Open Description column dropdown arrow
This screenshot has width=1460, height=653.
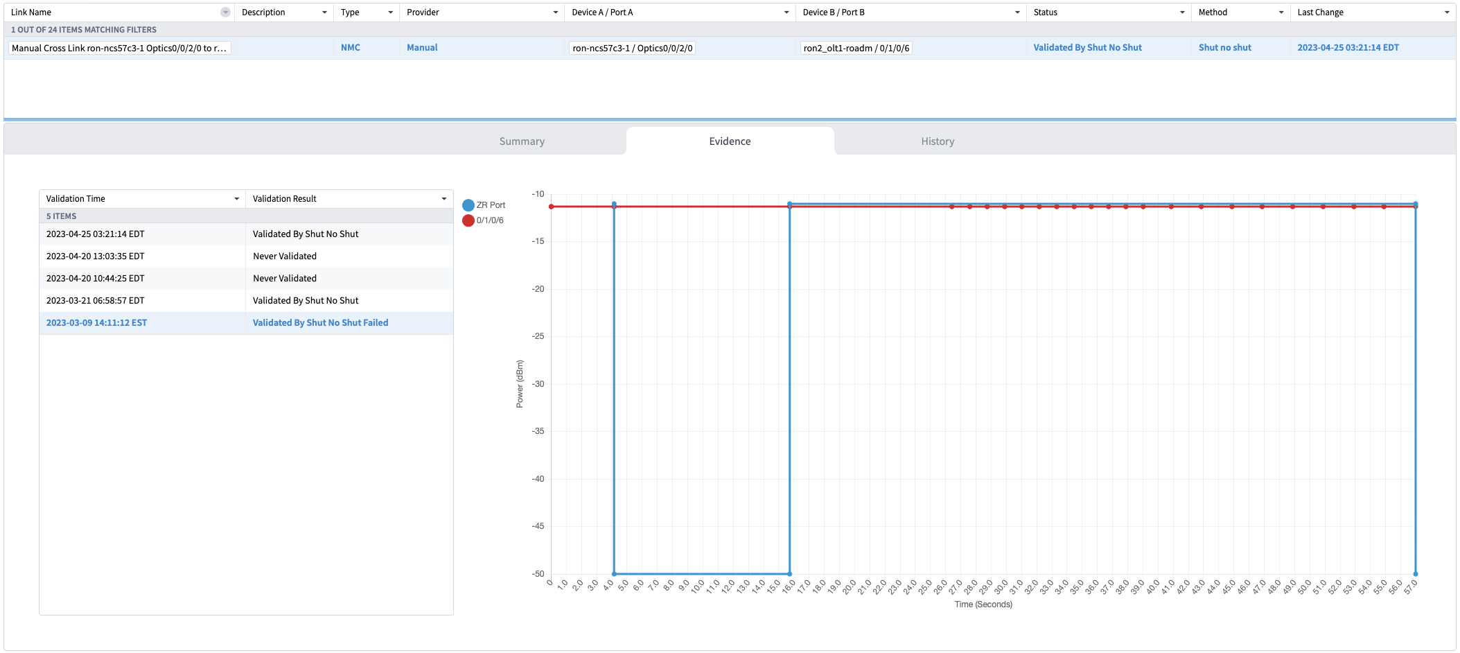tap(324, 12)
